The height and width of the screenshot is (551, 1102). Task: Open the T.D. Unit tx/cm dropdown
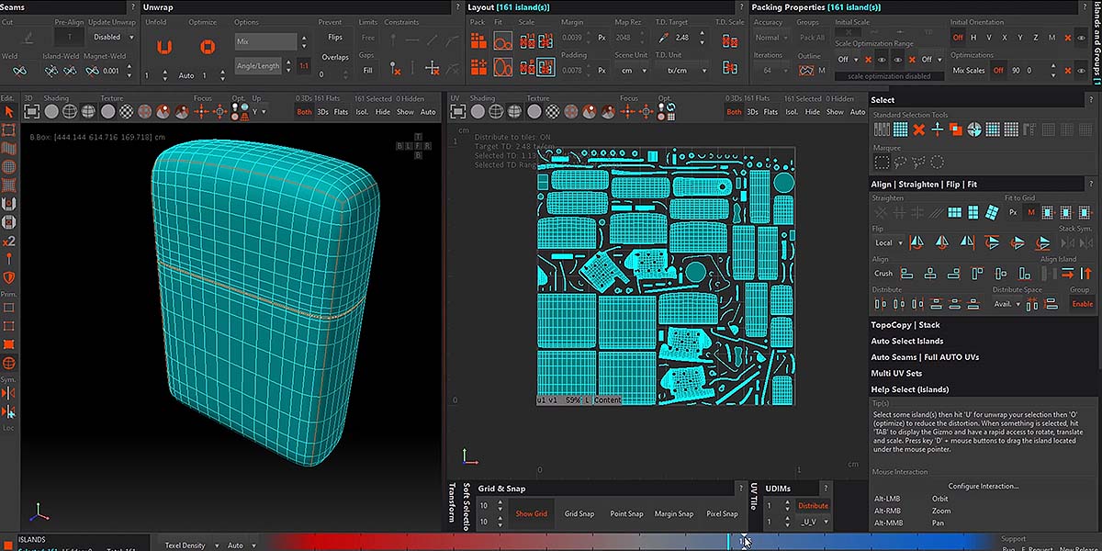pos(685,71)
